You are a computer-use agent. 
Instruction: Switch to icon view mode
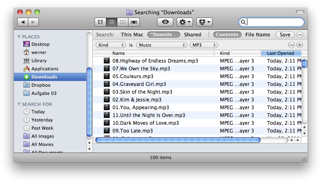click(x=100, y=22)
